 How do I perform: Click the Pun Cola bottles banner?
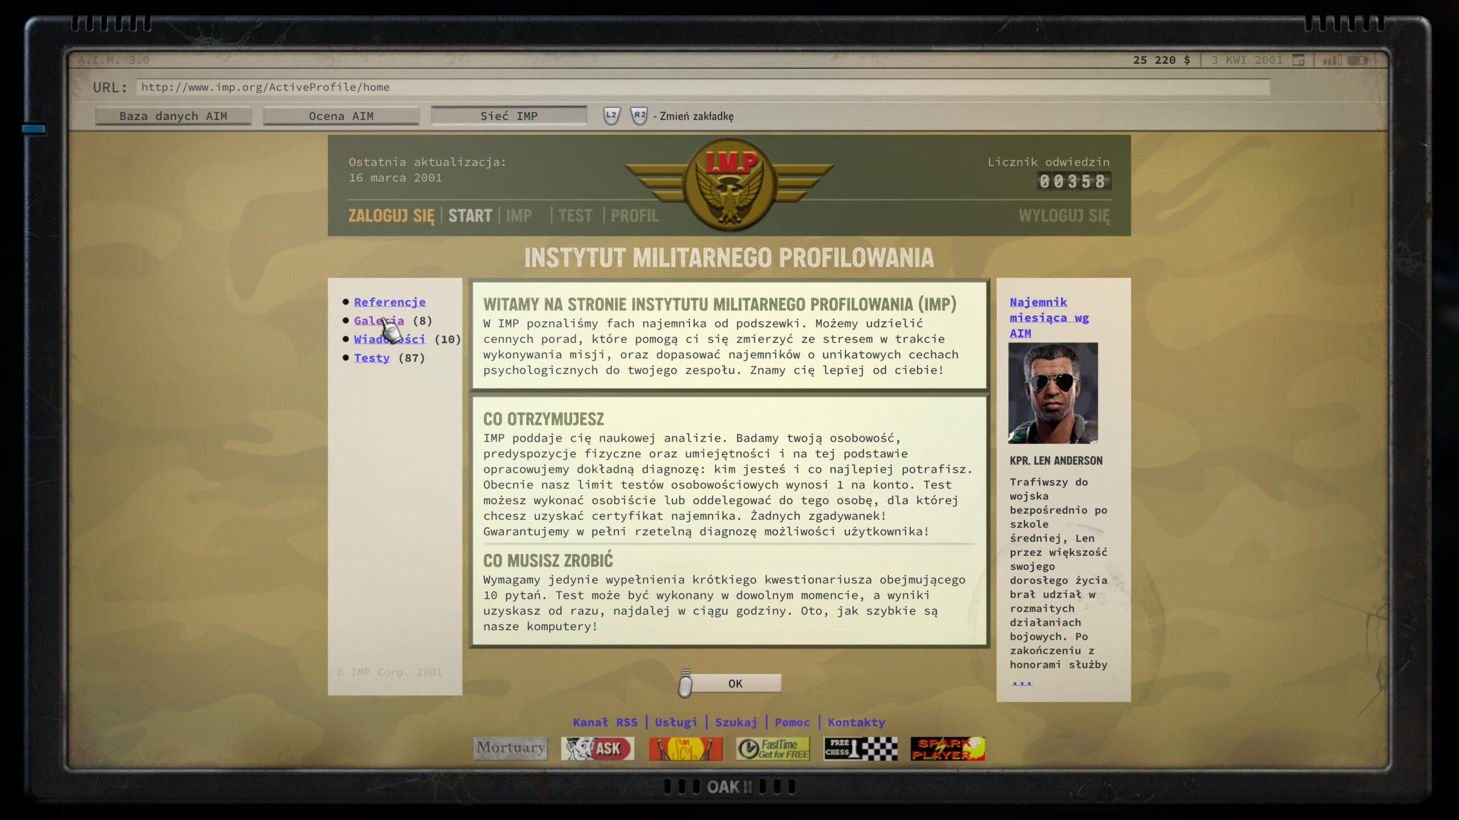click(685, 748)
